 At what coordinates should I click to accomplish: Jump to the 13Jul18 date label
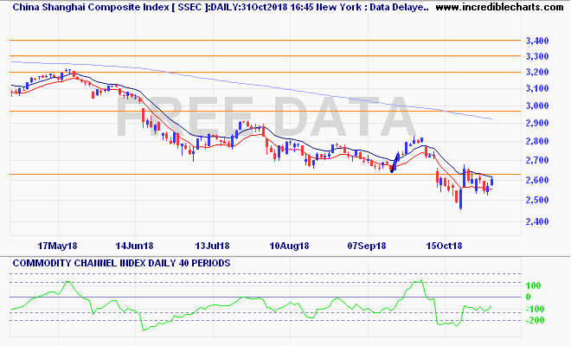tap(210, 245)
